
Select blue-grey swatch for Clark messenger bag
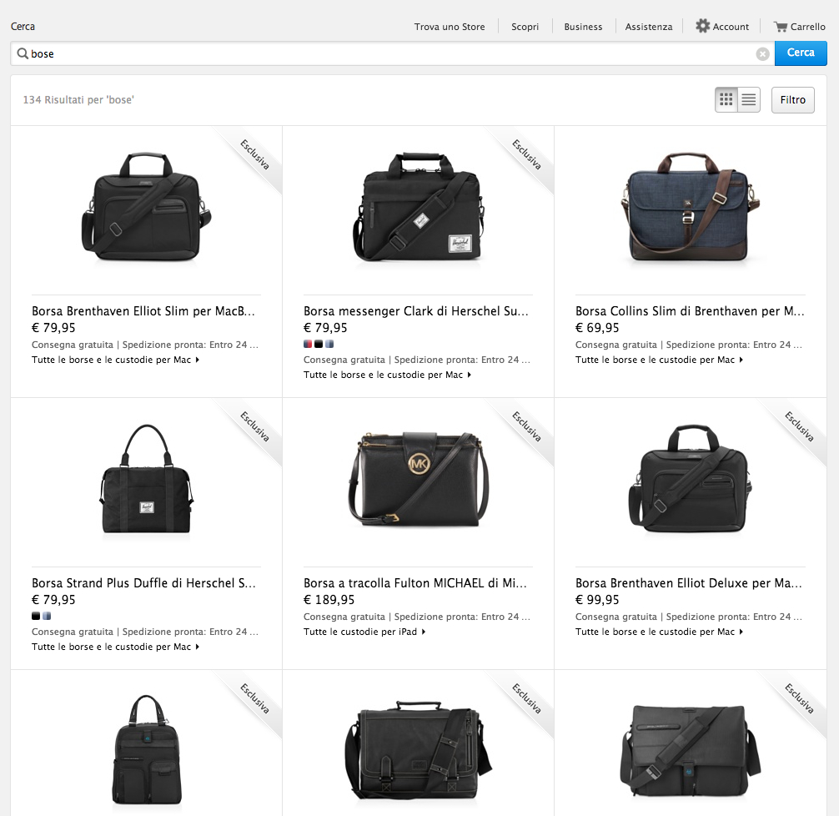point(329,344)
